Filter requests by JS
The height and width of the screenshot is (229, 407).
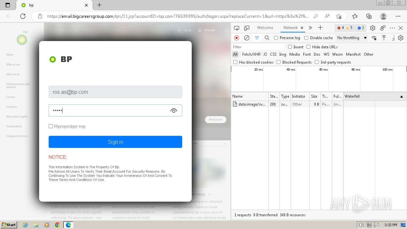click(265, 54)
